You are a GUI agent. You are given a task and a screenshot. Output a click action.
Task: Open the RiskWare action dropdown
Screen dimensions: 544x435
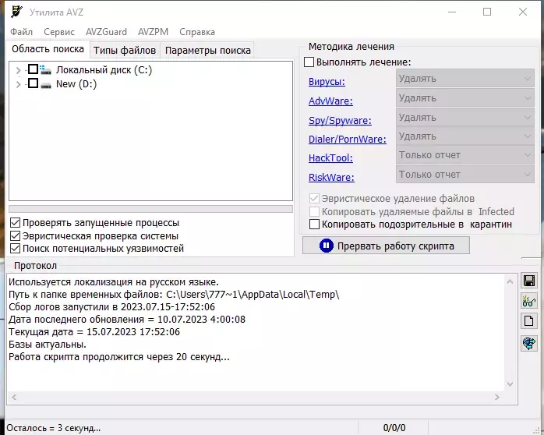tap(465, 174)
